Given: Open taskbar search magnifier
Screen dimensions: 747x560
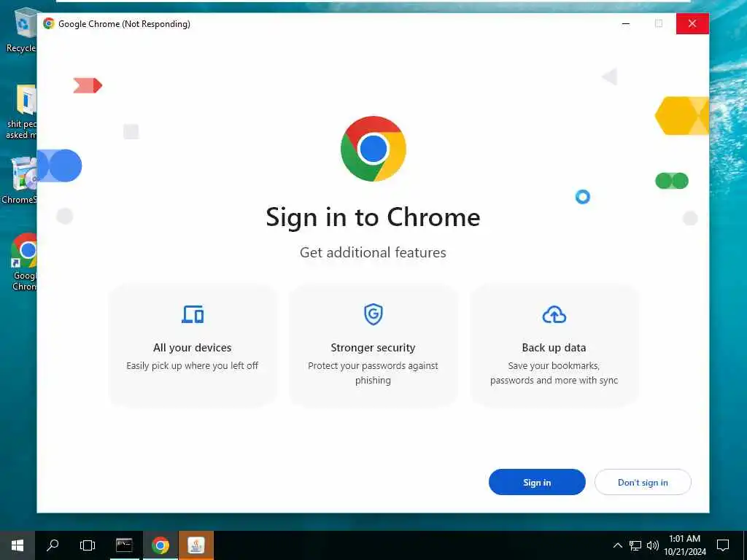Looking at the screenshot, I should (x=53, y=545).
